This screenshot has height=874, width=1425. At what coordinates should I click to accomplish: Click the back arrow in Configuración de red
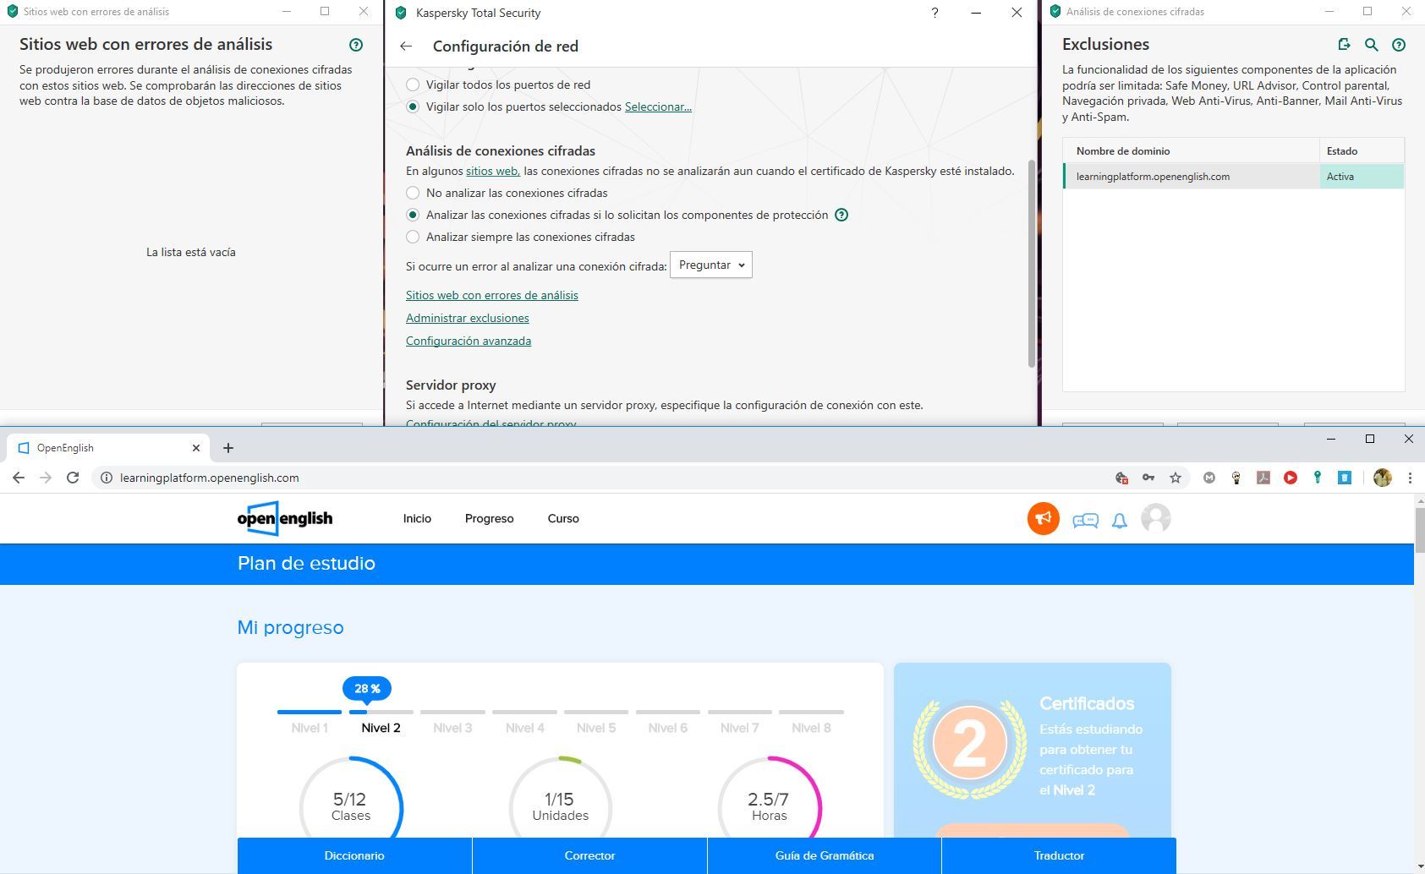(407, 46)
